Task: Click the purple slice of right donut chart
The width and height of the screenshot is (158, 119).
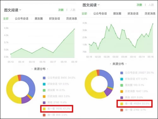Action: tap(108, 92)
